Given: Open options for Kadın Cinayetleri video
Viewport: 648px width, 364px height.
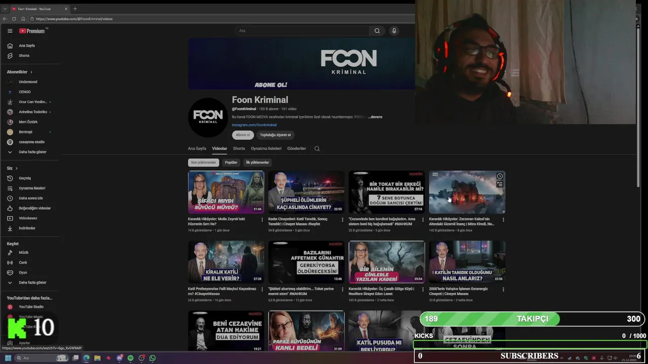Looking at the screenshot, I should (343, 219).
